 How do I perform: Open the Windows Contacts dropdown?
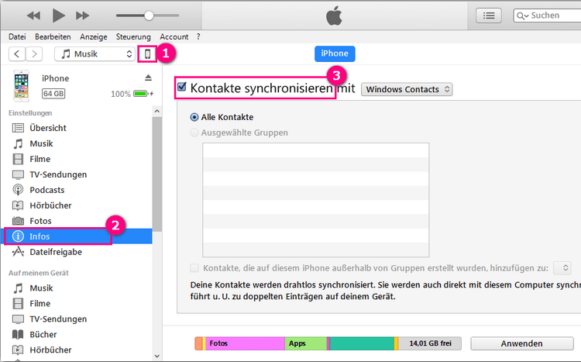click(x=407, y=89)
